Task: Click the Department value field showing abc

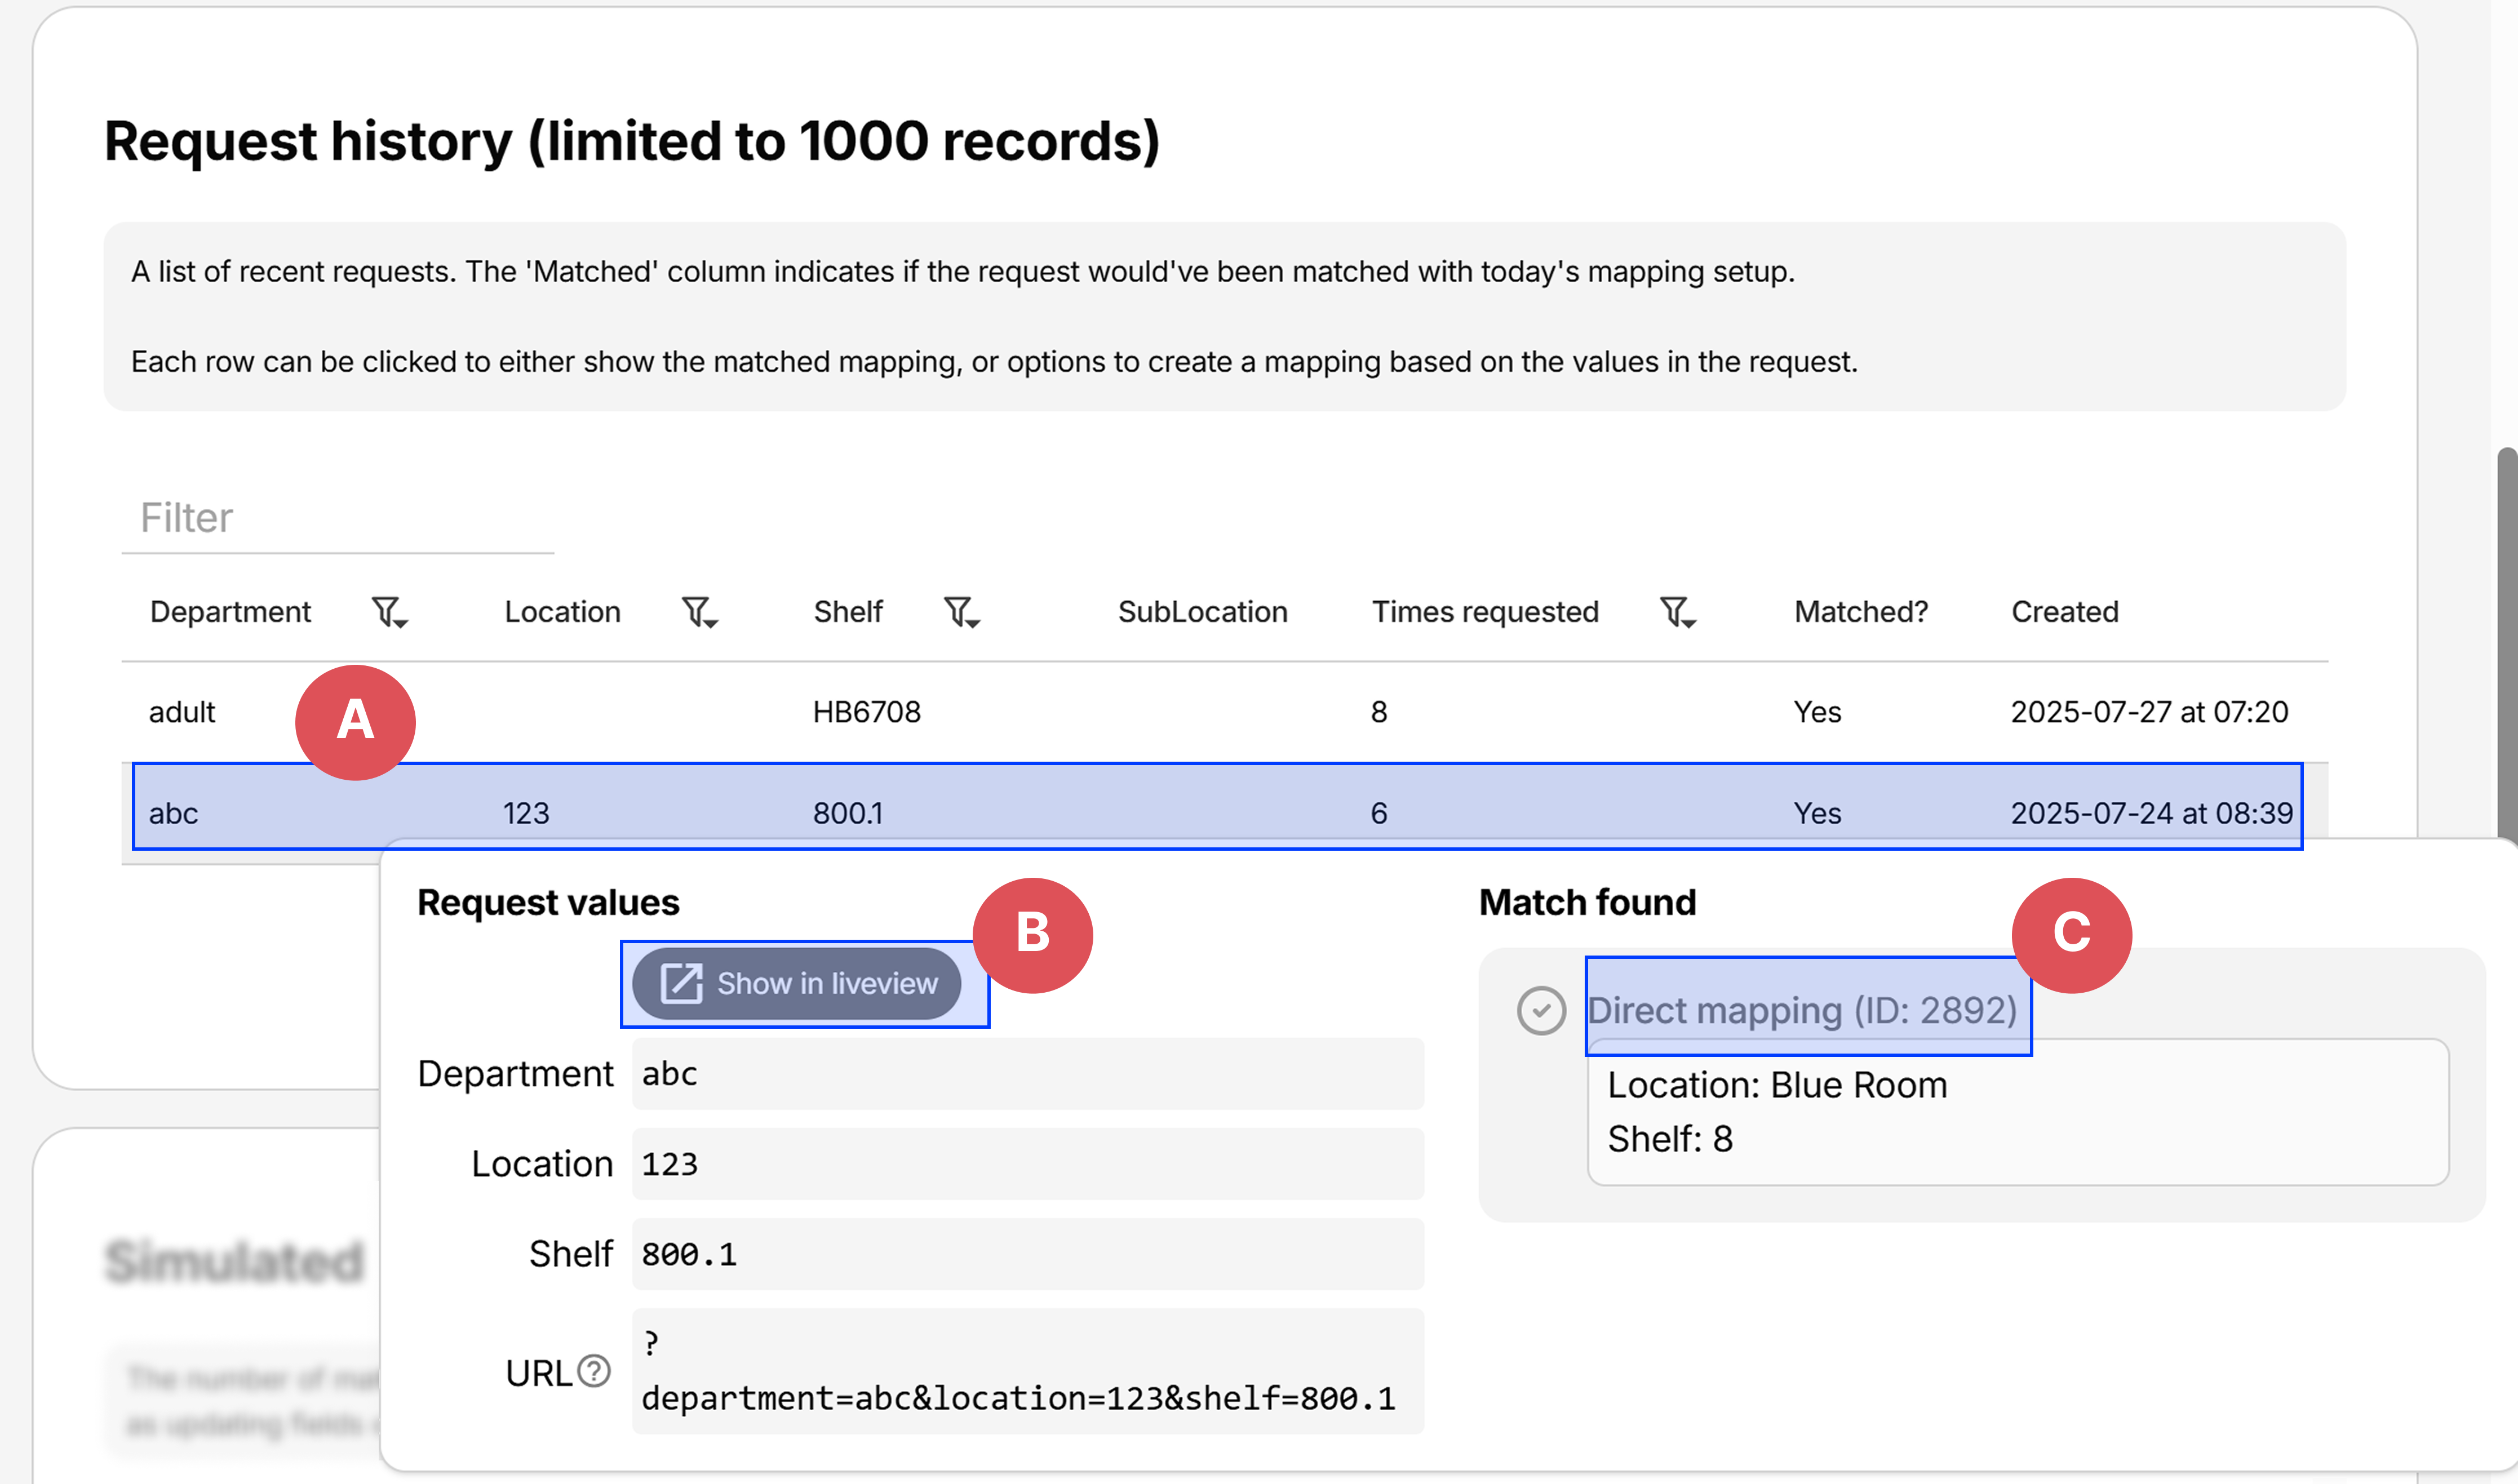Action: [1027, 1073]
